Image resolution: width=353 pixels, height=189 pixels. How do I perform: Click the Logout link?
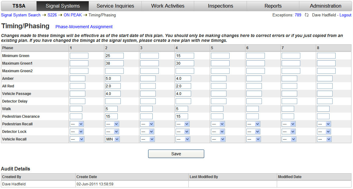click(x=345, y=15)
